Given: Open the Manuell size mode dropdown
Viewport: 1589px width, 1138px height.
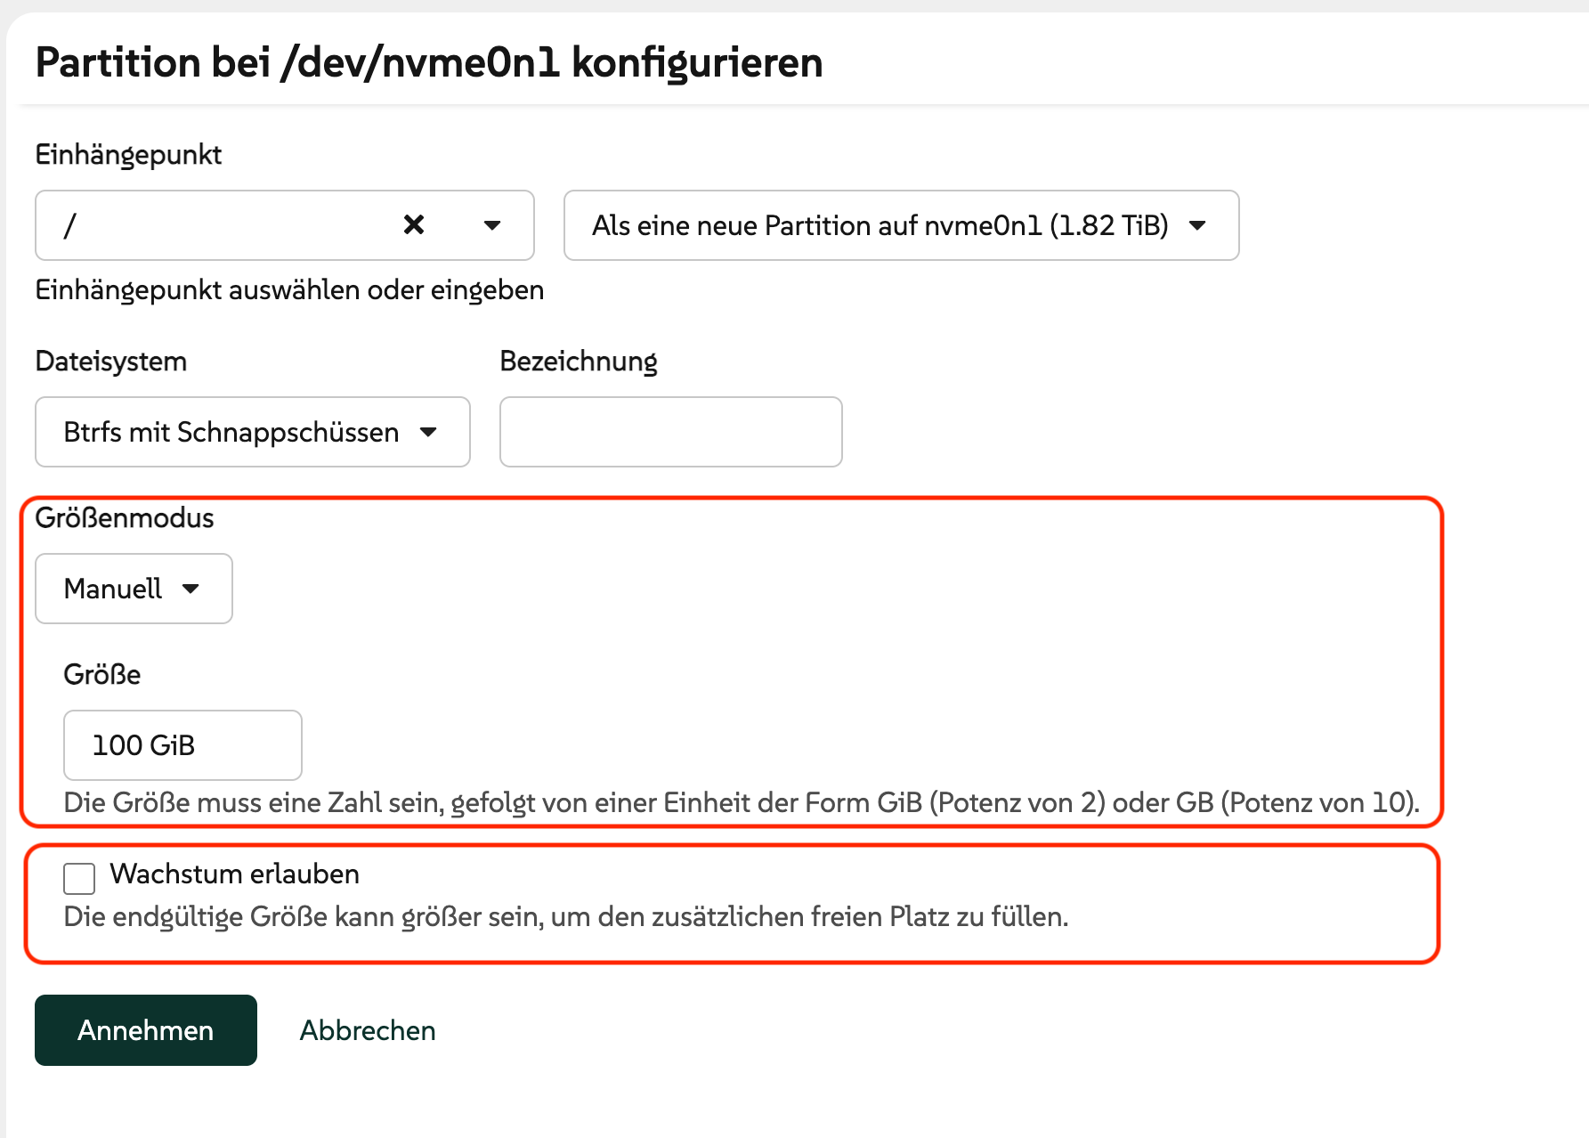Looking at the screenshot, I should [x=114, y=589].
